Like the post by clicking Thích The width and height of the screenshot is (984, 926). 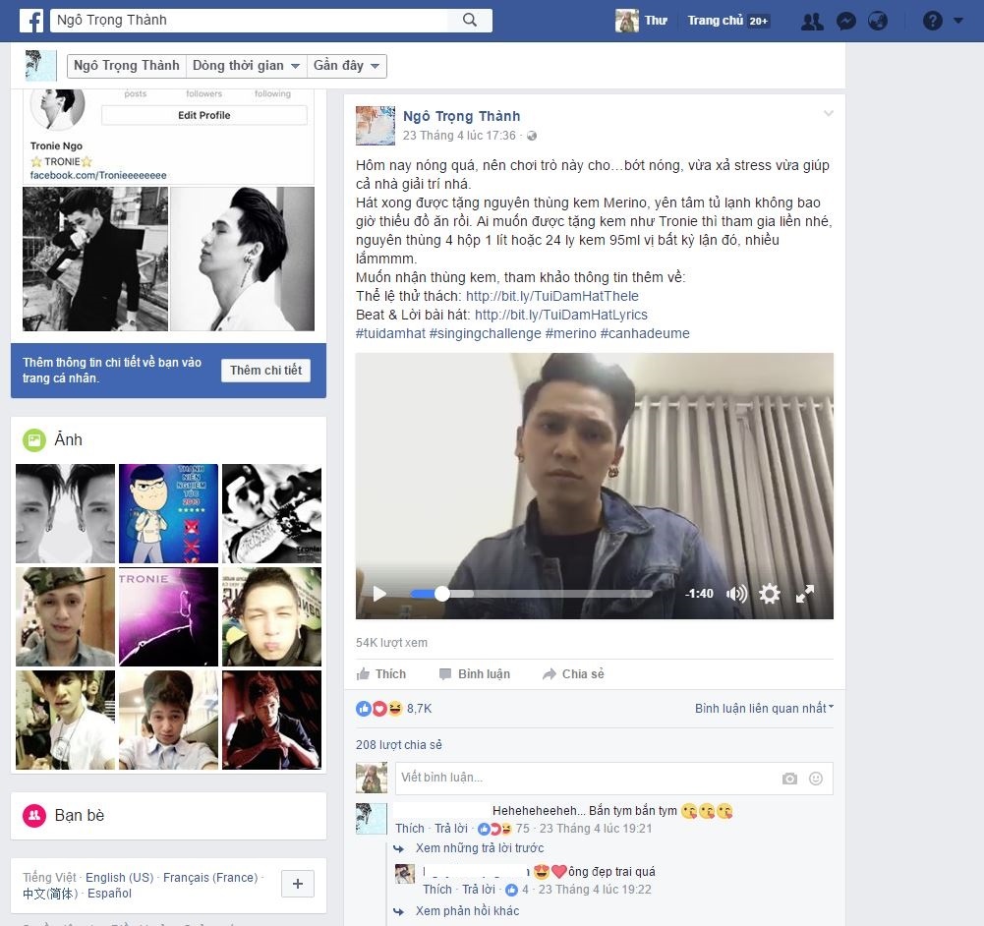[x=382, y=673]
